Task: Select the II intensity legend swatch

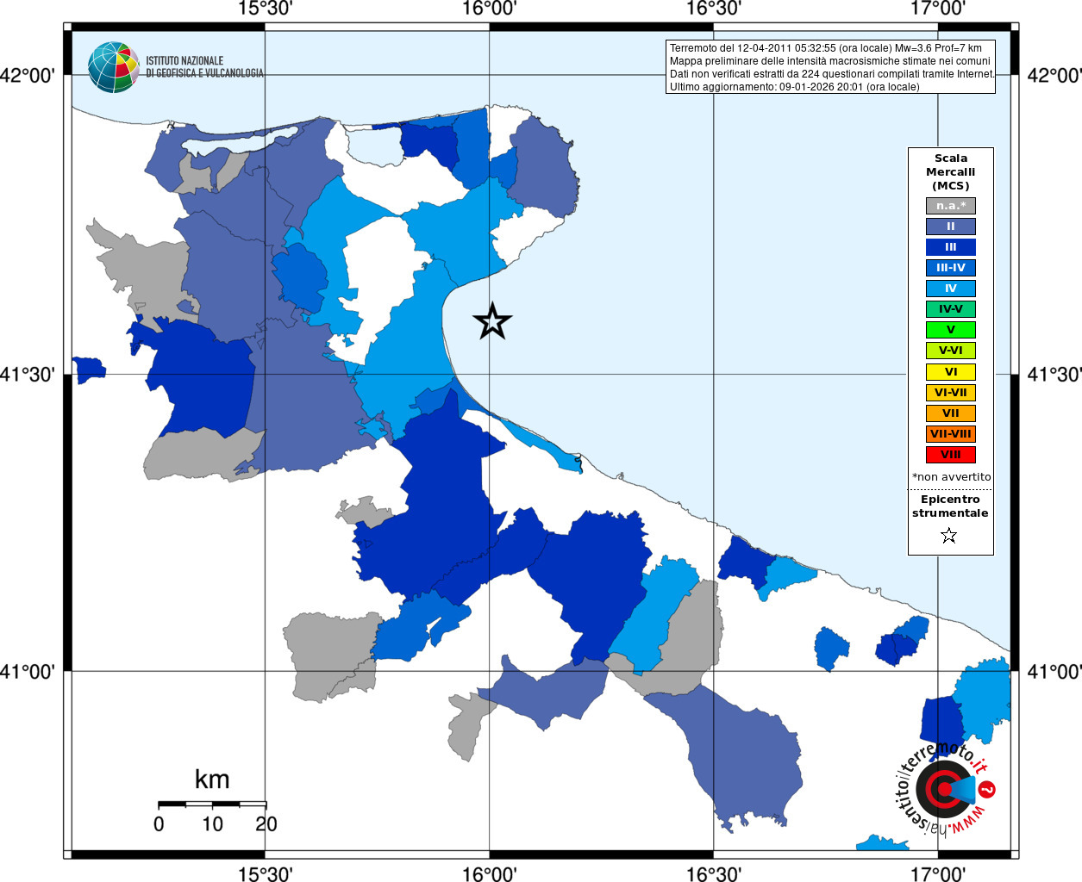Action: pos(951,227)
